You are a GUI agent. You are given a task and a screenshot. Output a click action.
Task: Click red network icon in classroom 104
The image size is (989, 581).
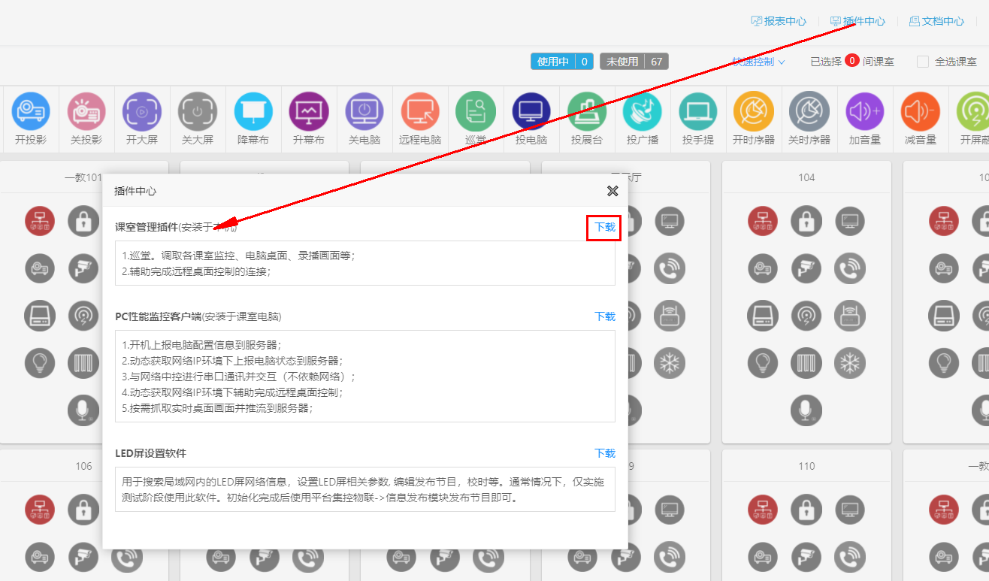(x=763, y=221)
